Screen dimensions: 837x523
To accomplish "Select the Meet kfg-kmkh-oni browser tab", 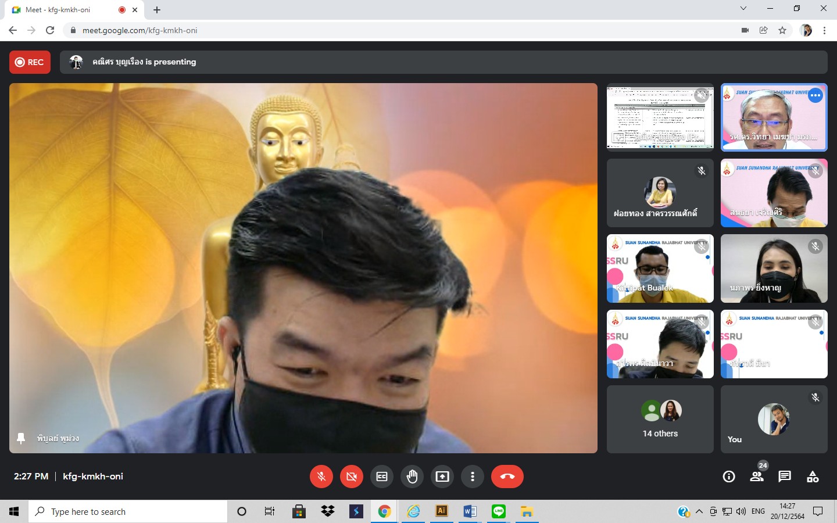I will coord(64,10).
